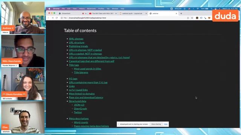Open Page size and download latency link
241x135 pixels.
click(x=86, y=97)
